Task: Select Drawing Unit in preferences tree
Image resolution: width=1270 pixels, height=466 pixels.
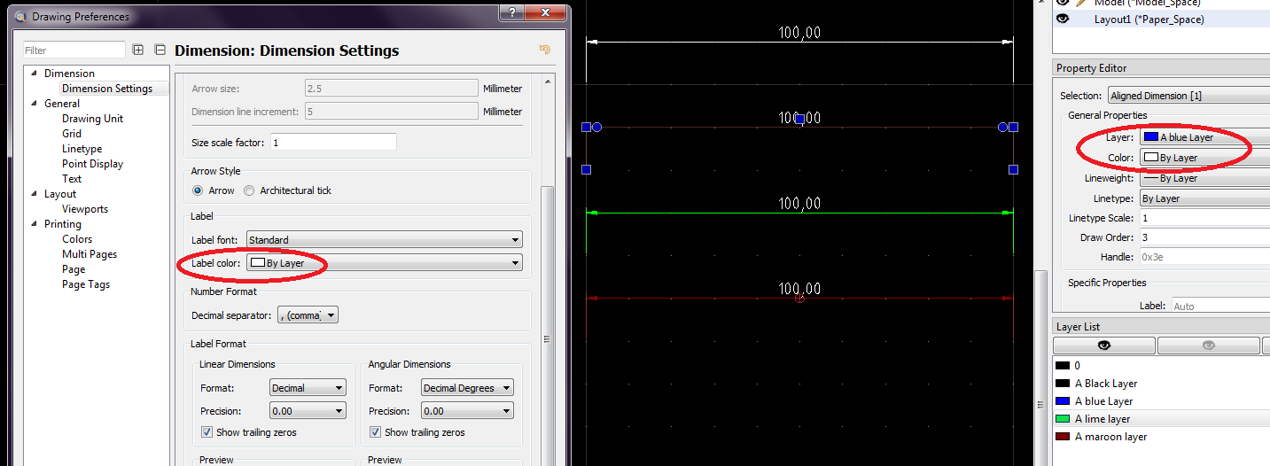Action: pos(92,119)
